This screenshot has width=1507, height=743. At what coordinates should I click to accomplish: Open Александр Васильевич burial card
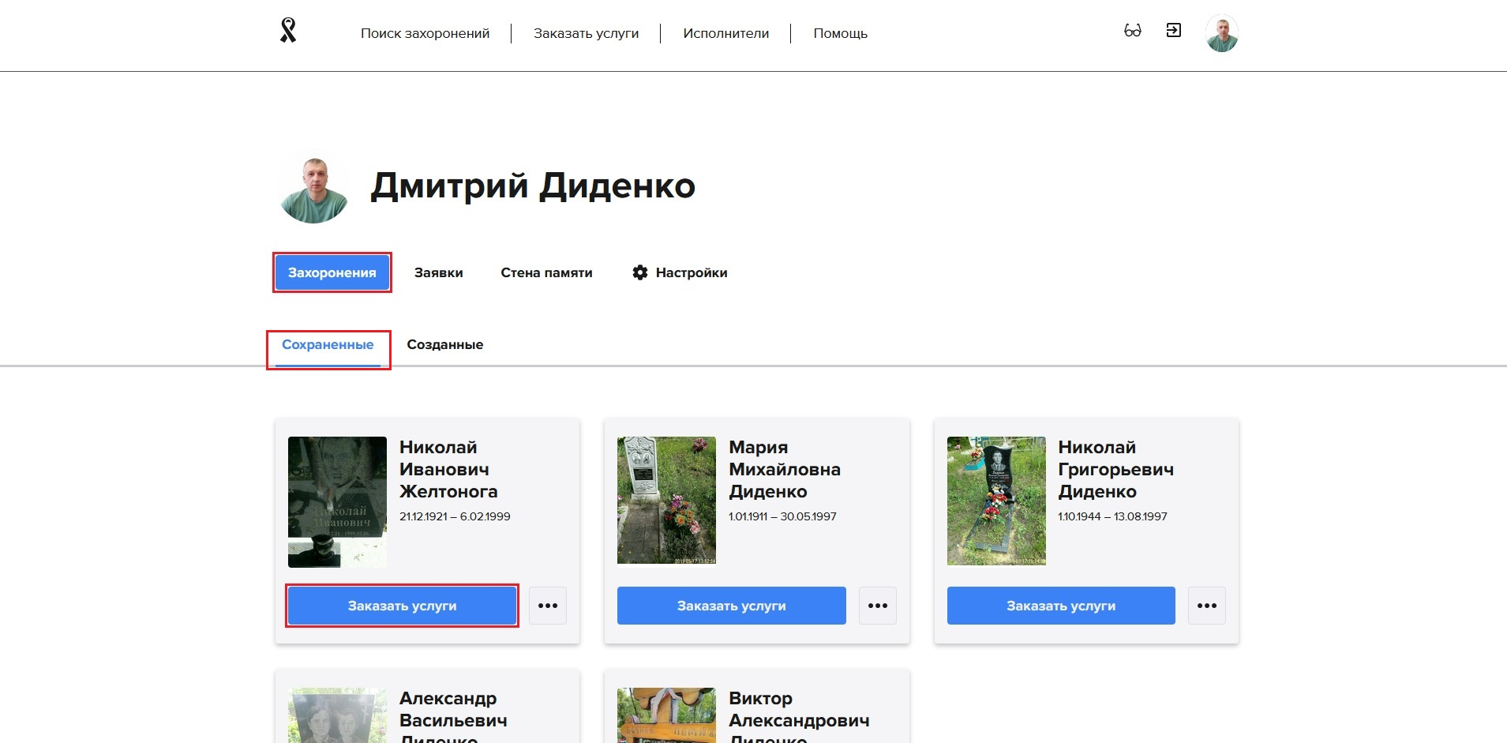427,707
